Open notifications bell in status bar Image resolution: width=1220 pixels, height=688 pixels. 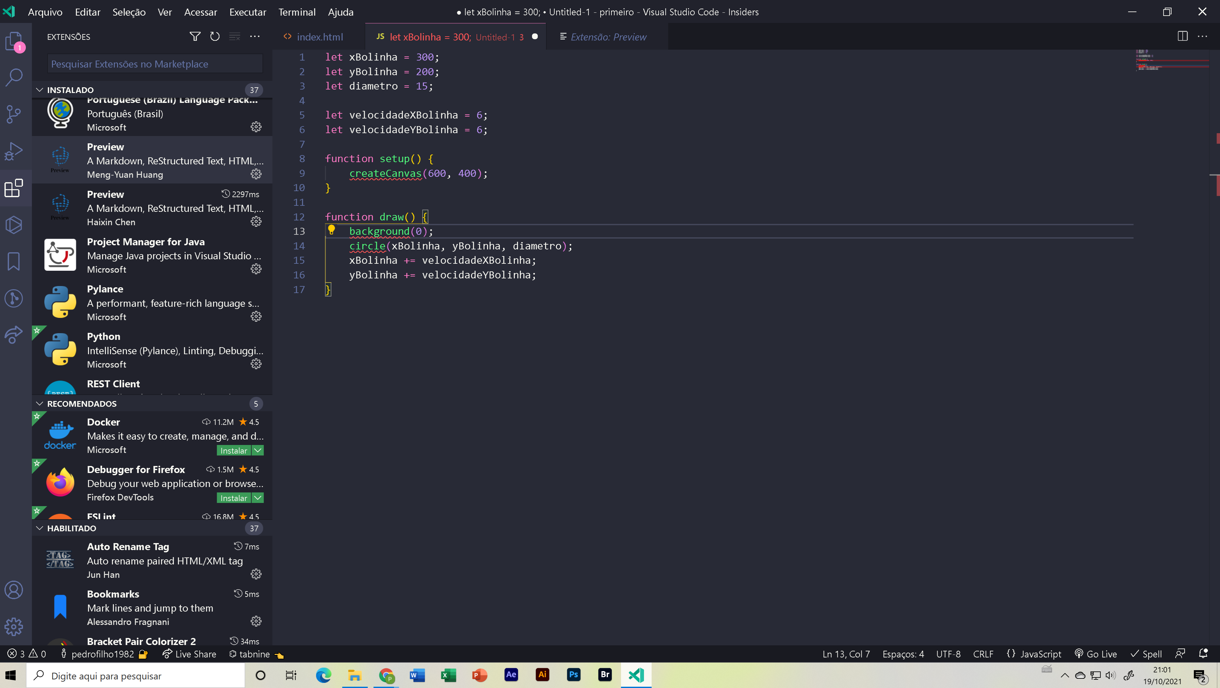tap(1203, 654)
